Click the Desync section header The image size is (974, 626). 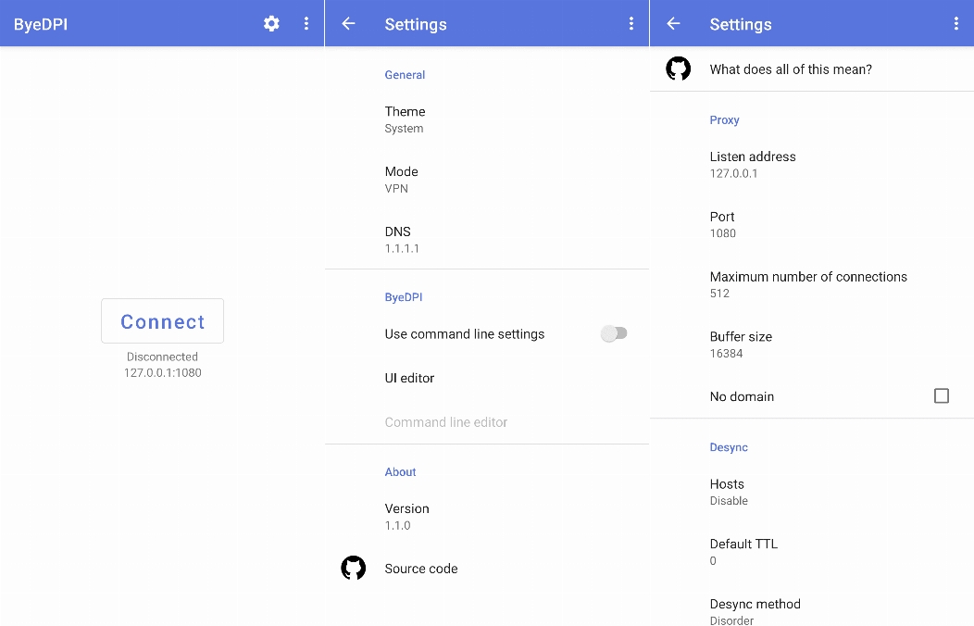click(729, 447)
